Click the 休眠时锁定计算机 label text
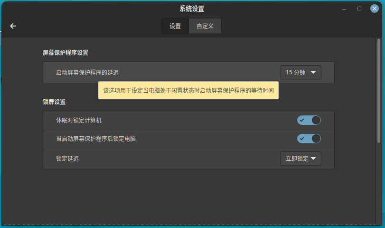385x228 pixels. click(79, 121)
